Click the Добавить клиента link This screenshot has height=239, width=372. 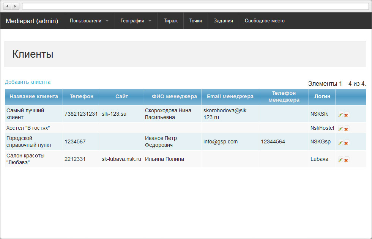click(x=27, y=82)
